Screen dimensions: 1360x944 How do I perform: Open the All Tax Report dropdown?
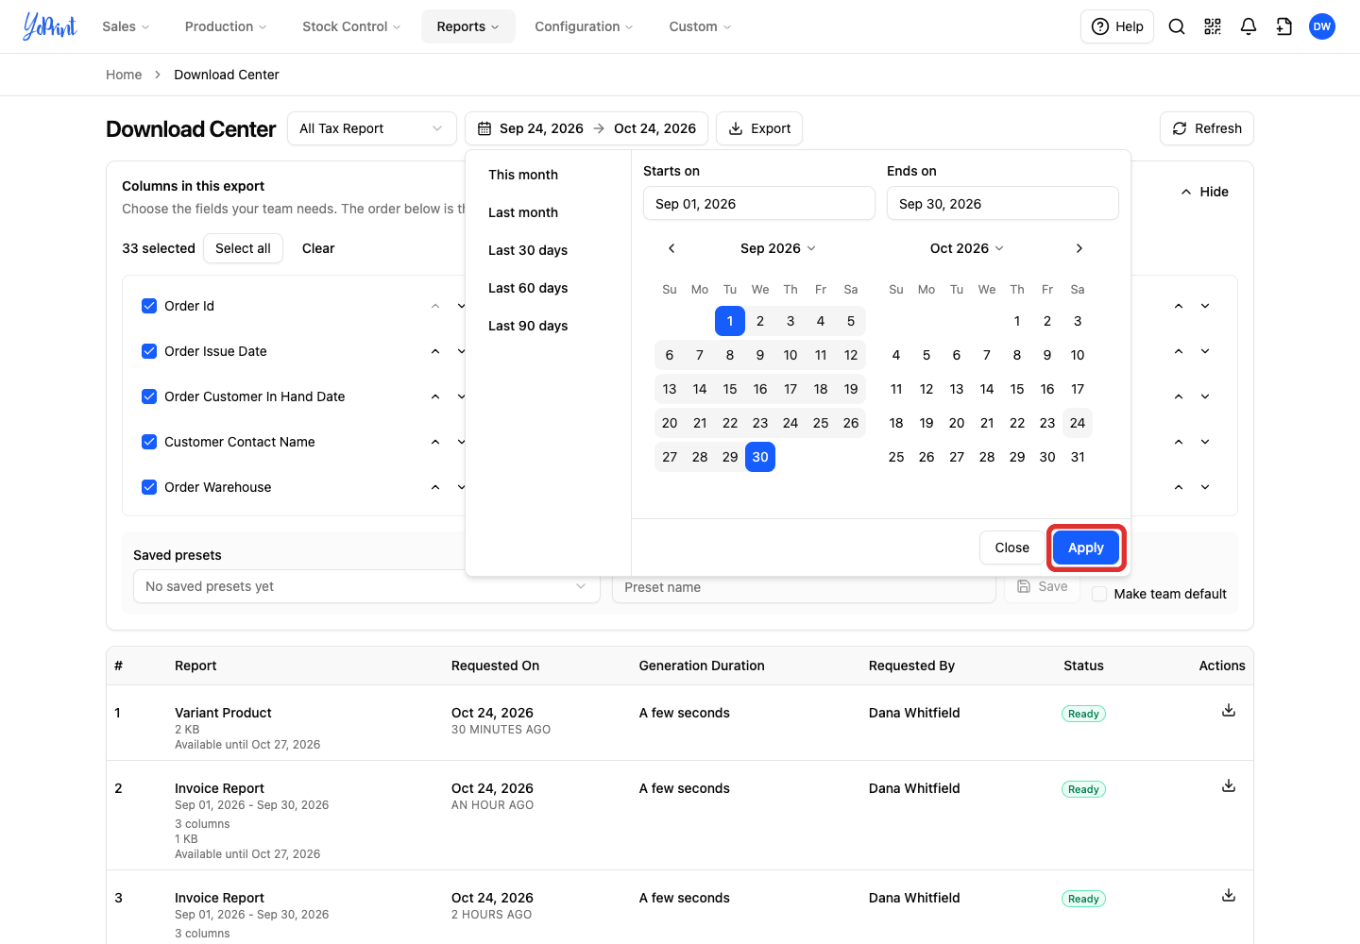point(372,128)
